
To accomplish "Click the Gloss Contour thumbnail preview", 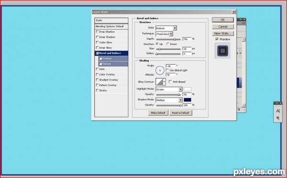I will coord(159,82).
